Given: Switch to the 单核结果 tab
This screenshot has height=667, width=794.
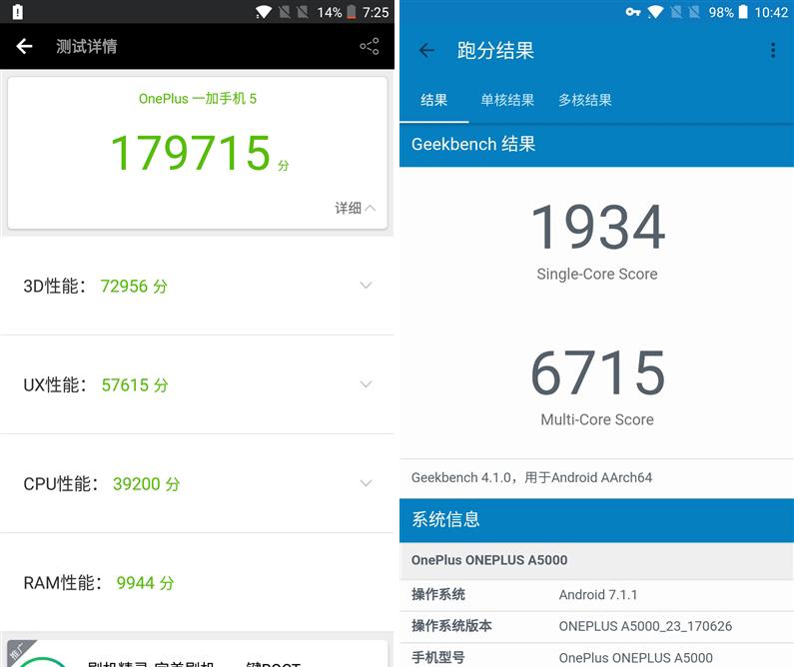Looking at the screenshot, I should click(x=507, y=100).
